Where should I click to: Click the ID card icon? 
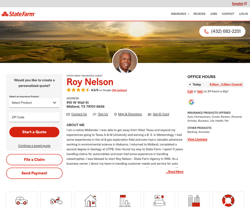(150, 114)
